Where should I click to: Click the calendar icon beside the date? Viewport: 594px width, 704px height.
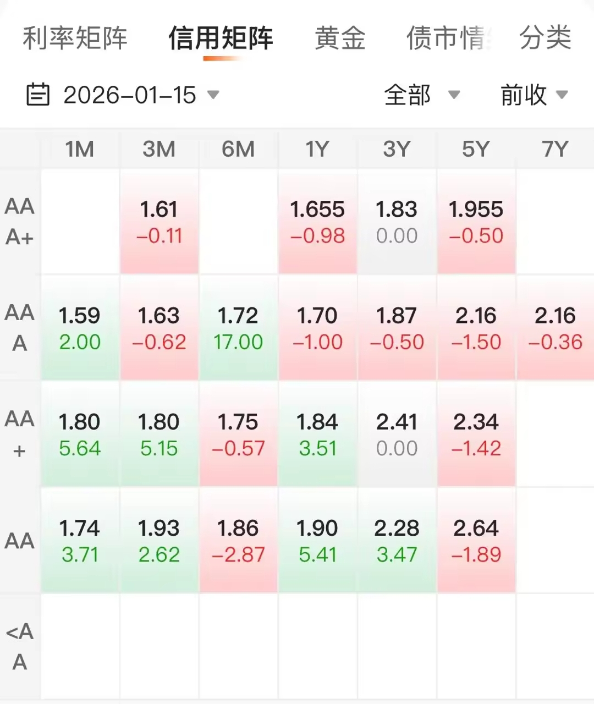click(x=38, y=95)
